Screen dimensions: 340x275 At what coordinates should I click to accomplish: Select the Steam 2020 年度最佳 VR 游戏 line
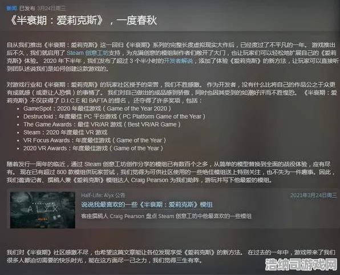pyautogui.click(x=65, y=133)
